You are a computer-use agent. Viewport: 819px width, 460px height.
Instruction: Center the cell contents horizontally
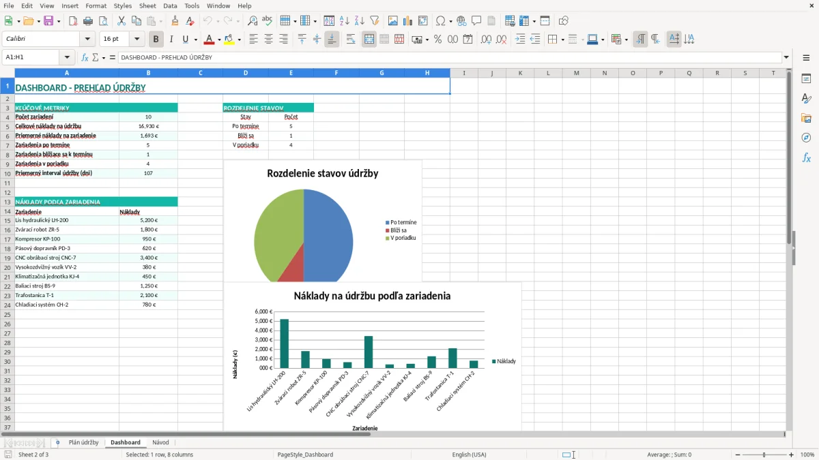269,40
